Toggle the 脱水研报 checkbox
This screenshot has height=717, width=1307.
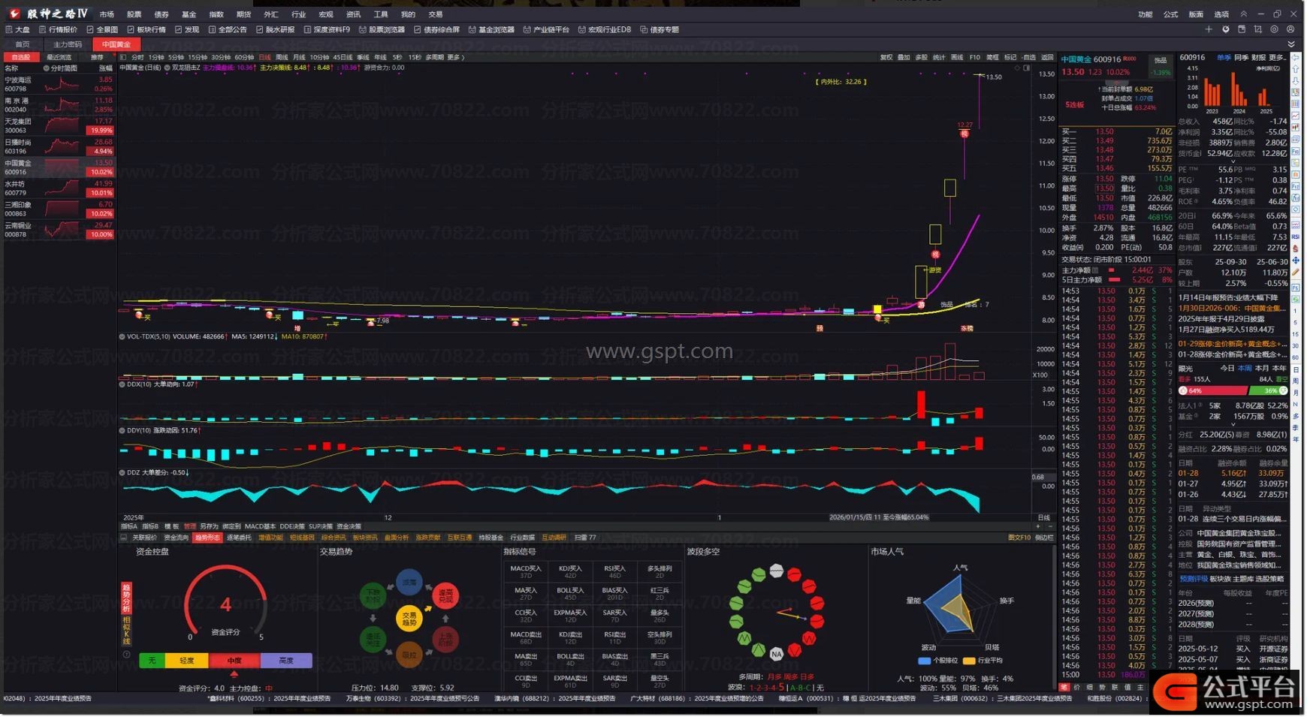pos(259,30)
